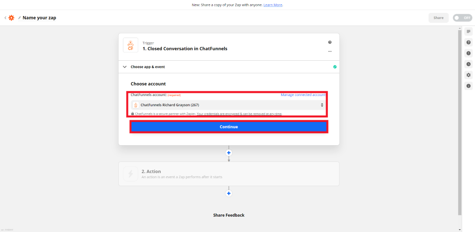Click the blue Continue button
Image resolution: width=475 pixels, height=232 pixels.
click(x=229, y=127)
